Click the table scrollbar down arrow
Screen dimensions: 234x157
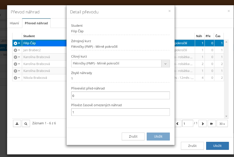click(x=226, y=116)
